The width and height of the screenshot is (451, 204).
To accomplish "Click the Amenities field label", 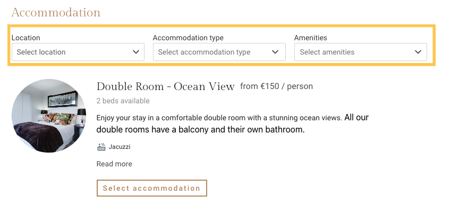I will click(310, 38).
